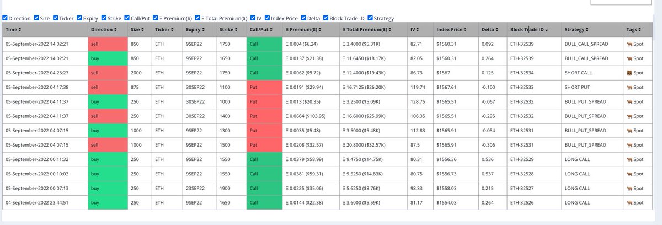662x225 pixels.
Task: Toggle the Ticker column checkbox
Action: [55, 18]
